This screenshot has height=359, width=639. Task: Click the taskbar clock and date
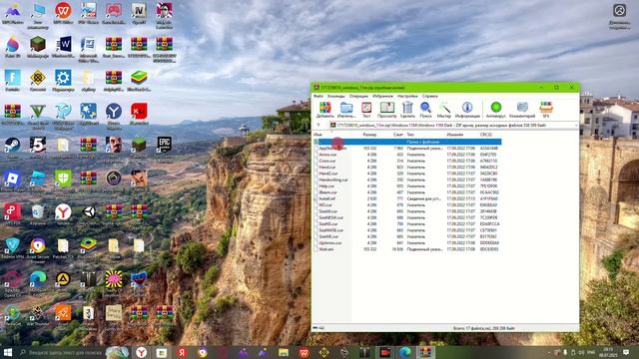click(607, 352)
